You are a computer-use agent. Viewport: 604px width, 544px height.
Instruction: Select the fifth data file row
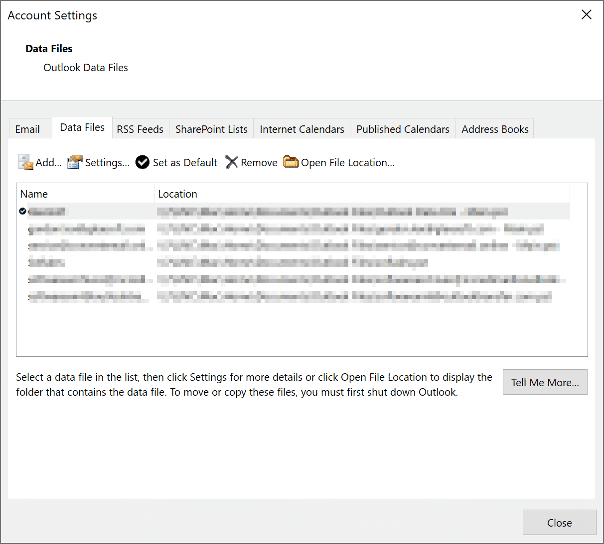coord(294,280)
